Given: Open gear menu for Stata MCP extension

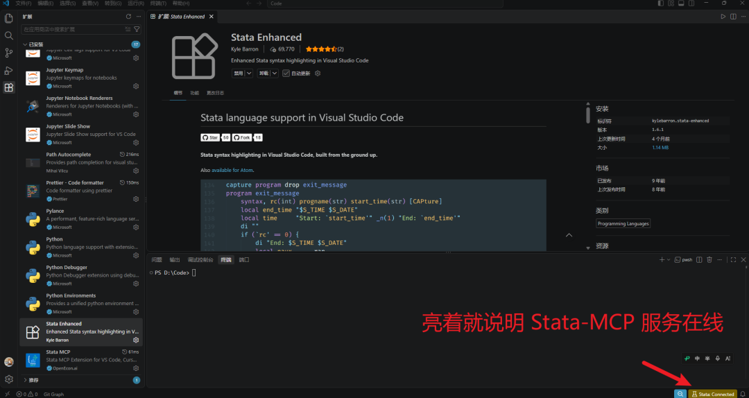Looking at the screenshot, I should click(x=136, y=368).
